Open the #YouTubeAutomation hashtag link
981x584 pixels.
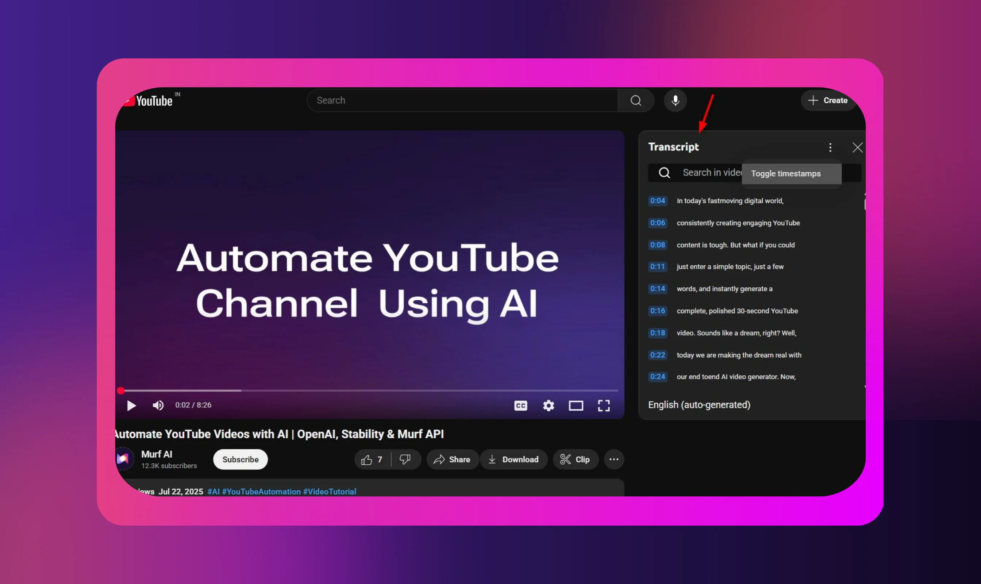(261, 492)
